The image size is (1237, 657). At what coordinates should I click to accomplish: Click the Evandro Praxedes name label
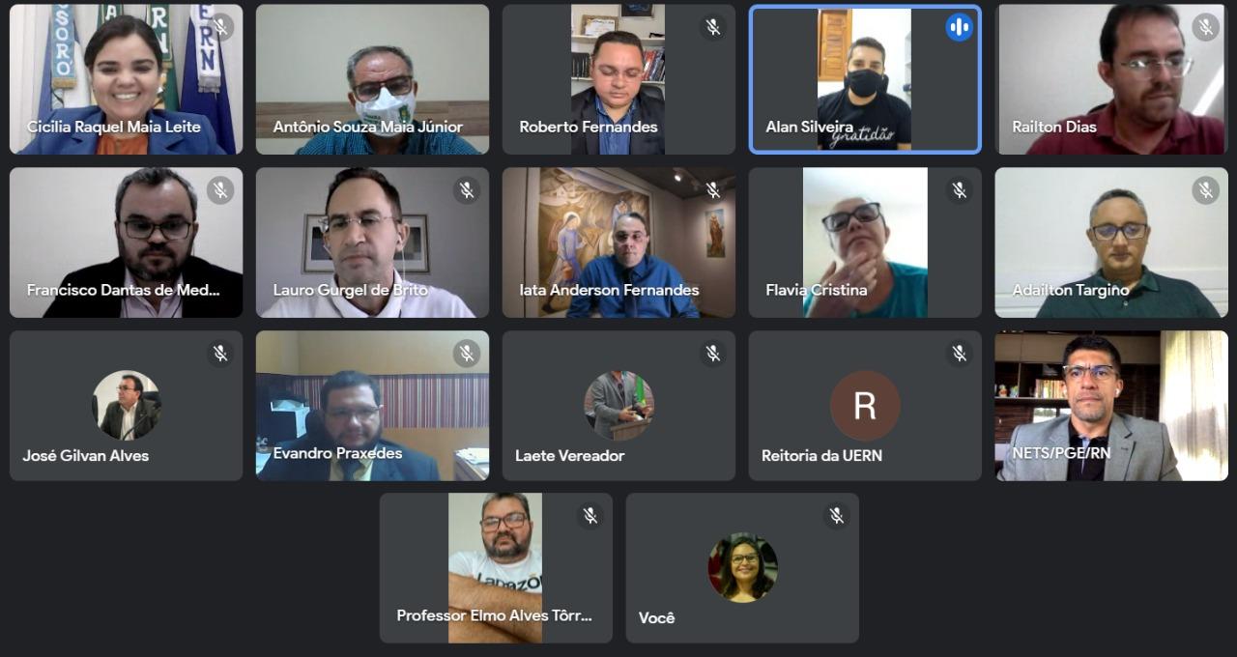(x=337, y=453)
